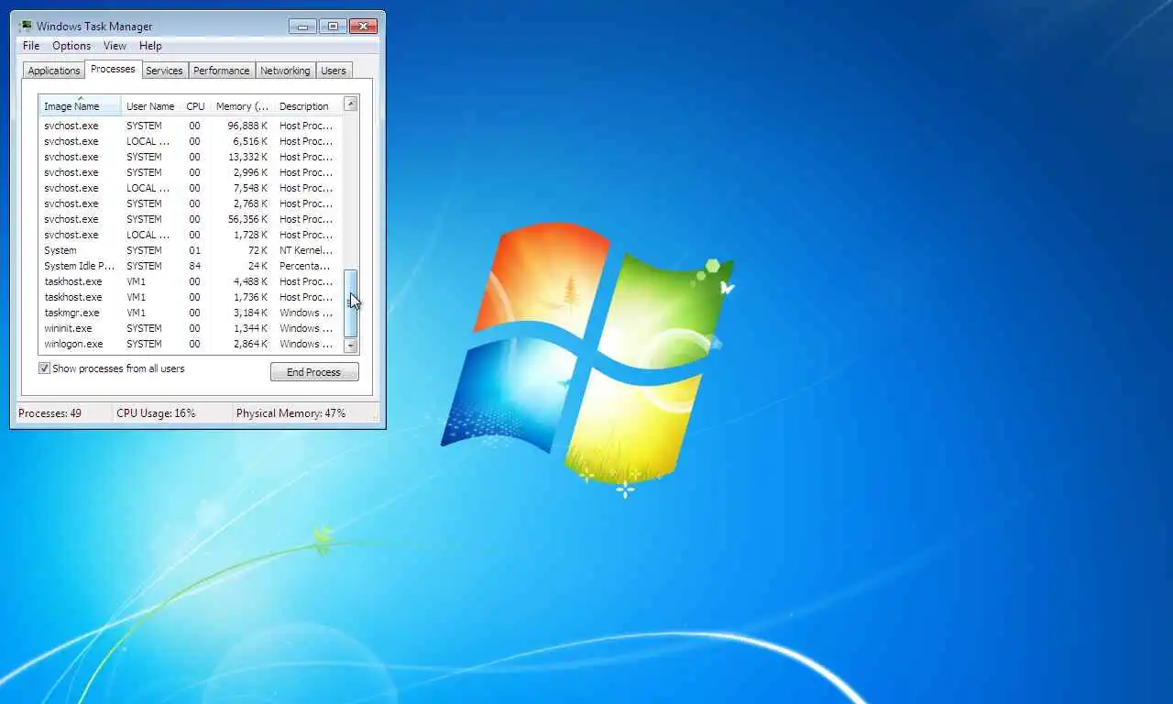Screen dimensions: 1173x704
Task: Click the Processes: 49 status bar entry
Action: [49, 413]
